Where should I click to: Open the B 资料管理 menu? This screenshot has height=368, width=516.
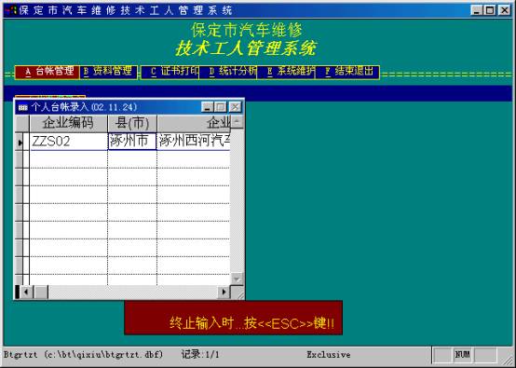click(x=109, y=72)
